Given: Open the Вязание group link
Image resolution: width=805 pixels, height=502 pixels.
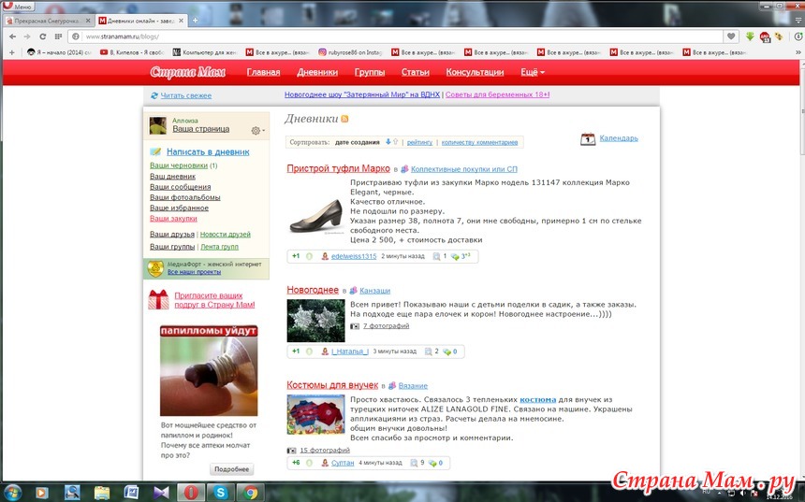Looking at the screenshot, I should (413, 386).
